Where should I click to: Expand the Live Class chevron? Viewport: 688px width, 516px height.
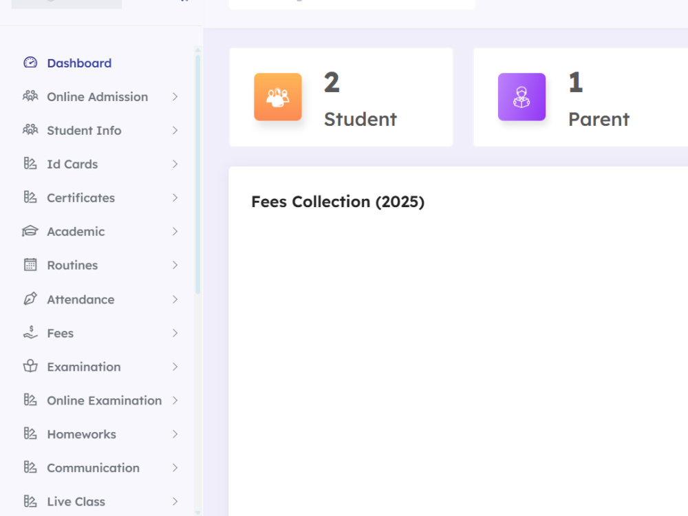coord(175,502)
